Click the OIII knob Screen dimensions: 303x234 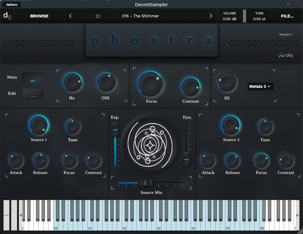click(106, 82)
